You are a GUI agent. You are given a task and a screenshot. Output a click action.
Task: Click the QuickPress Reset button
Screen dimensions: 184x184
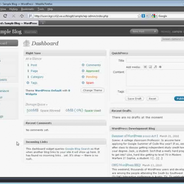pos(152,99)
